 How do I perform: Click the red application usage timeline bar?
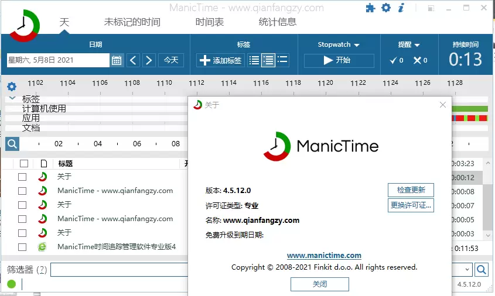pyautogui.click(x=470, y=118)
